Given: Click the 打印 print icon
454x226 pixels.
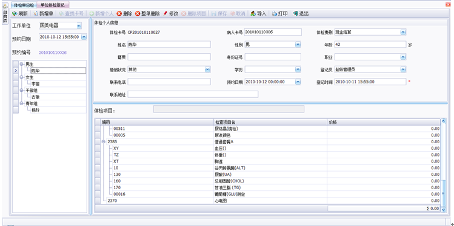Looking at the screenshot, I should coord(275,13).
